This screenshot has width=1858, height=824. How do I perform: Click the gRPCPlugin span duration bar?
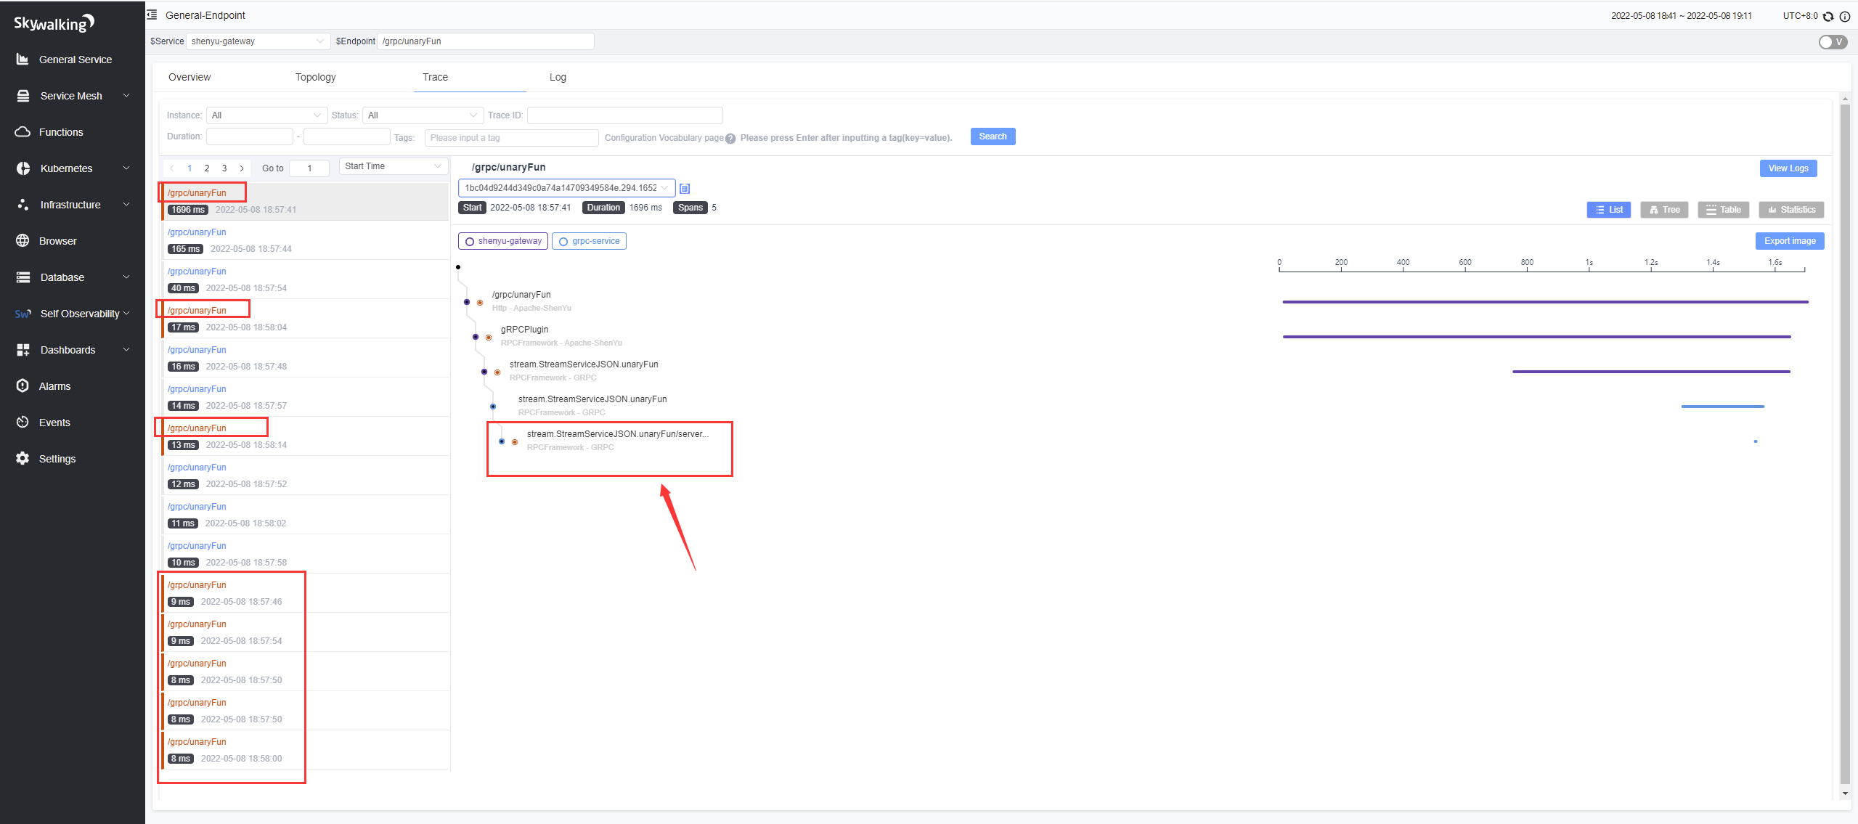click(1536, 337)
